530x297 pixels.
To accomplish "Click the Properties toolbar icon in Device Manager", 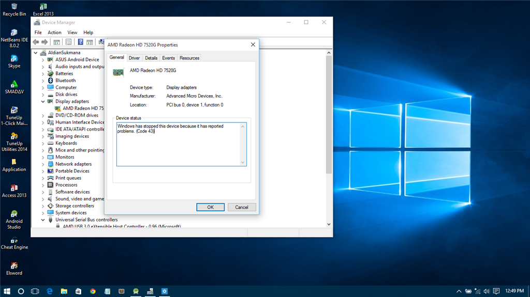I will pos(69,42).
